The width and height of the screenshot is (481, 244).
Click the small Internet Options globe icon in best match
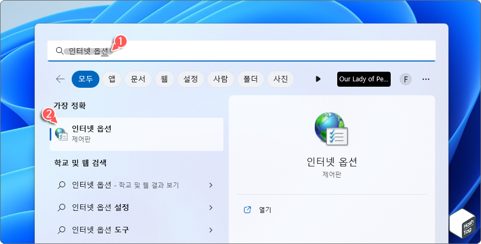tap(61, 134)
